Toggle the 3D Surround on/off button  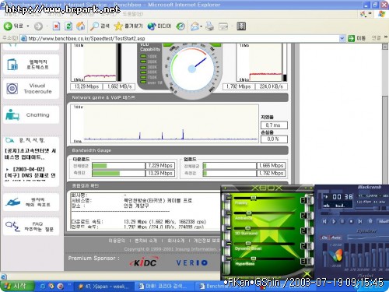(304, 230)
